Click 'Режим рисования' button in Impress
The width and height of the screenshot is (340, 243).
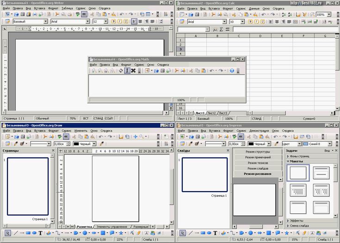pos(258,174)
